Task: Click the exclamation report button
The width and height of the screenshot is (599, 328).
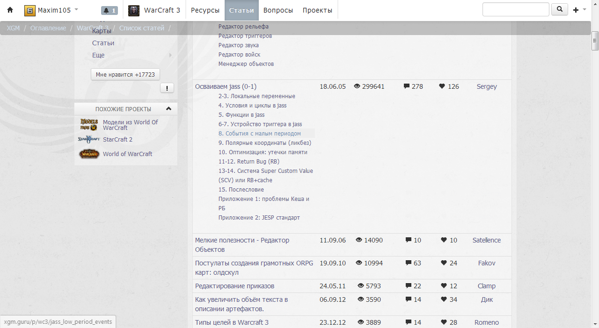Action: (167, 88)
